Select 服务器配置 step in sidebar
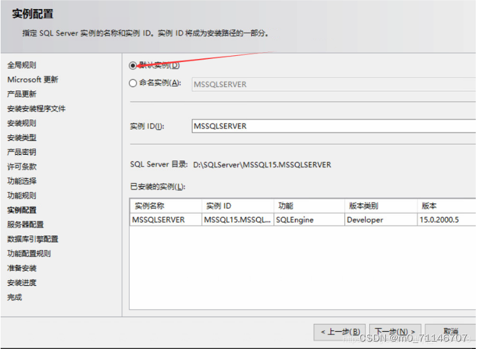The image size is (477, 349). (26, 225)
